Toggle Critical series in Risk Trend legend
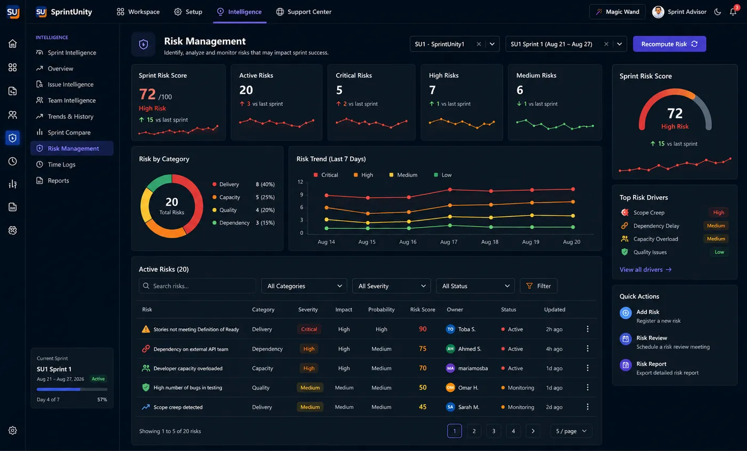 click(x=326, y=175)
